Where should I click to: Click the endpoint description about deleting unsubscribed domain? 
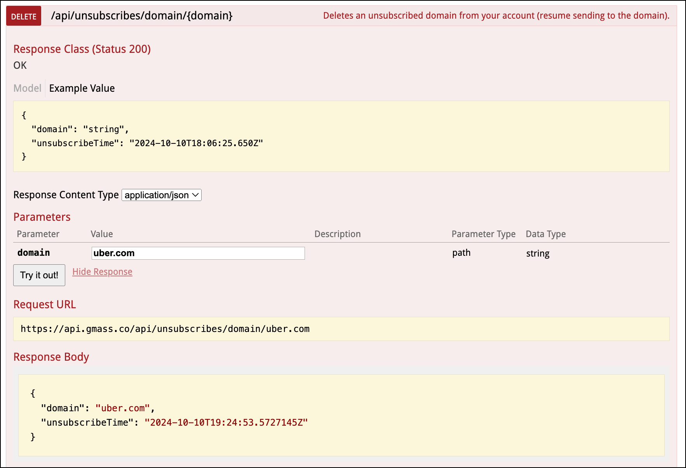click(x=496, y=16)
